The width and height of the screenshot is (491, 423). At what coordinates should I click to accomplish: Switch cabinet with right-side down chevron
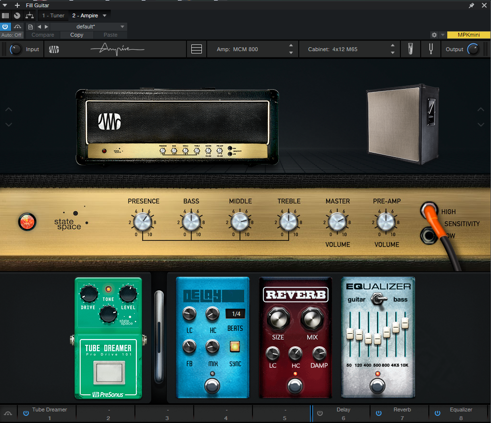(x=481, y=124)
